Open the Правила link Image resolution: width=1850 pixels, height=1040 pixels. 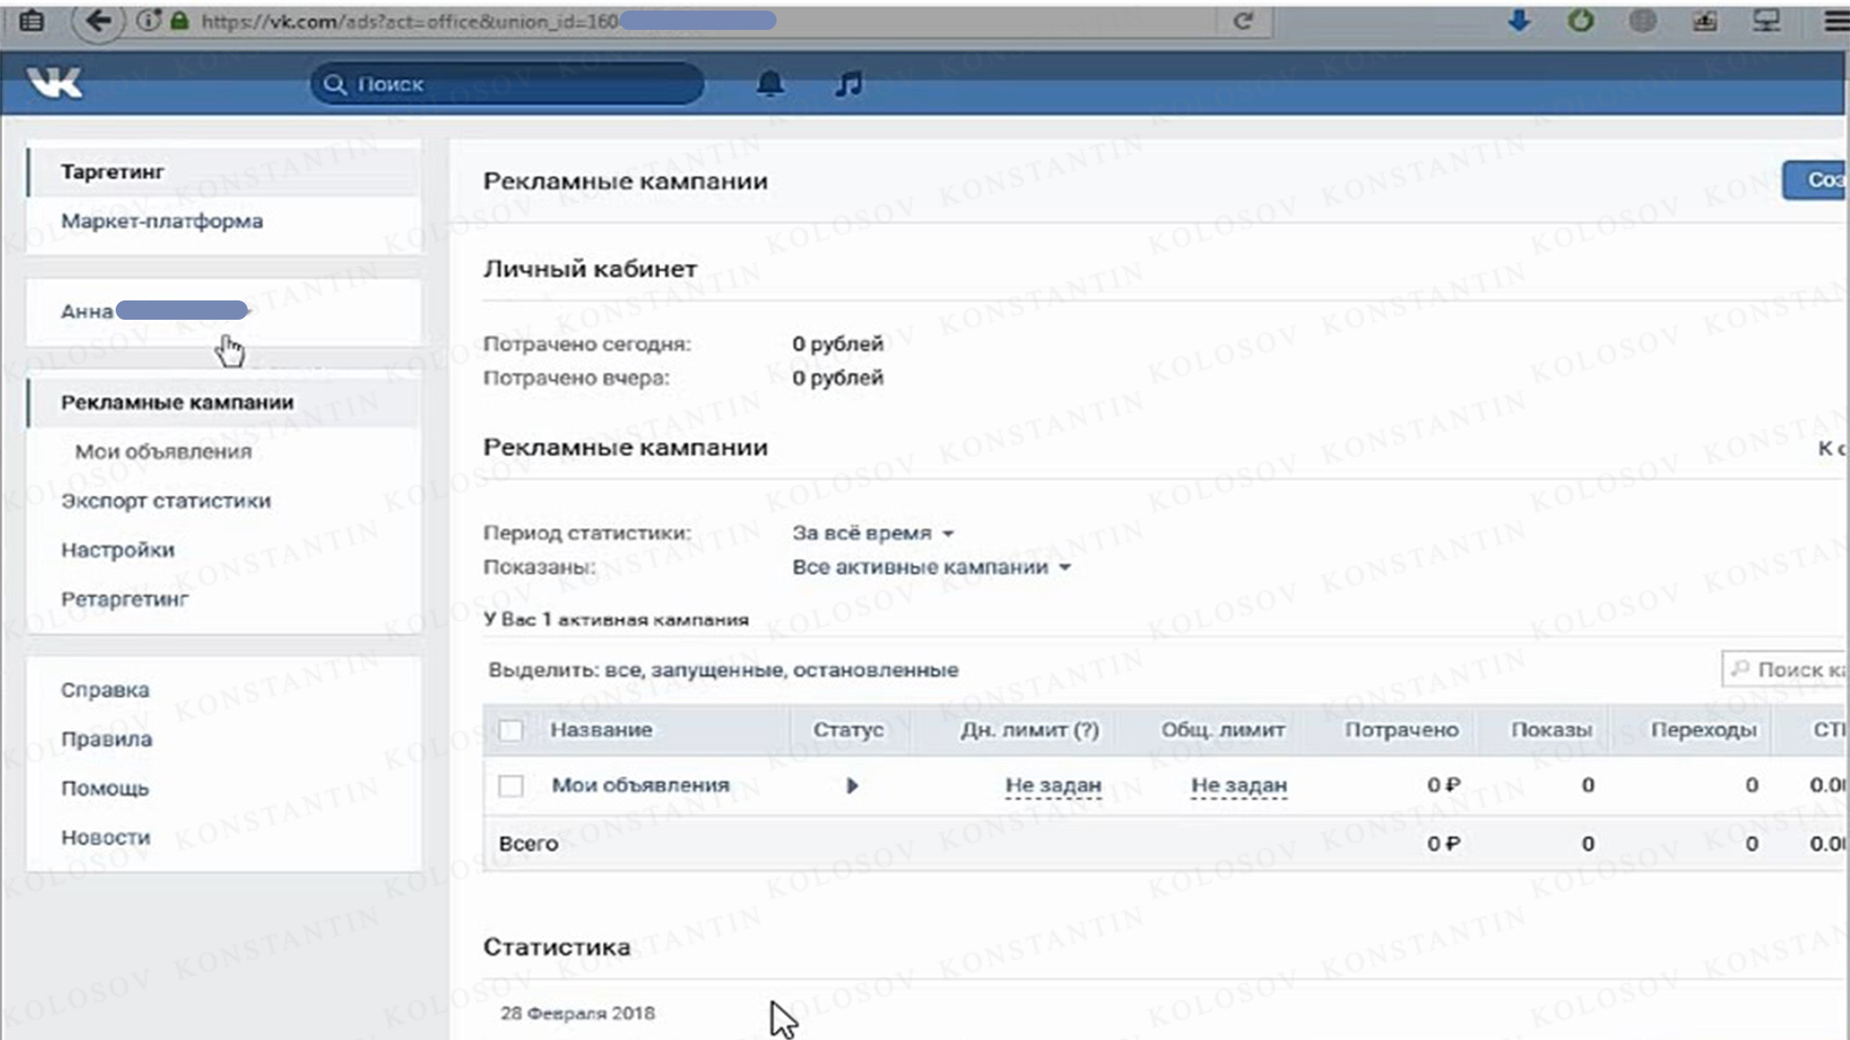point(106,740)
